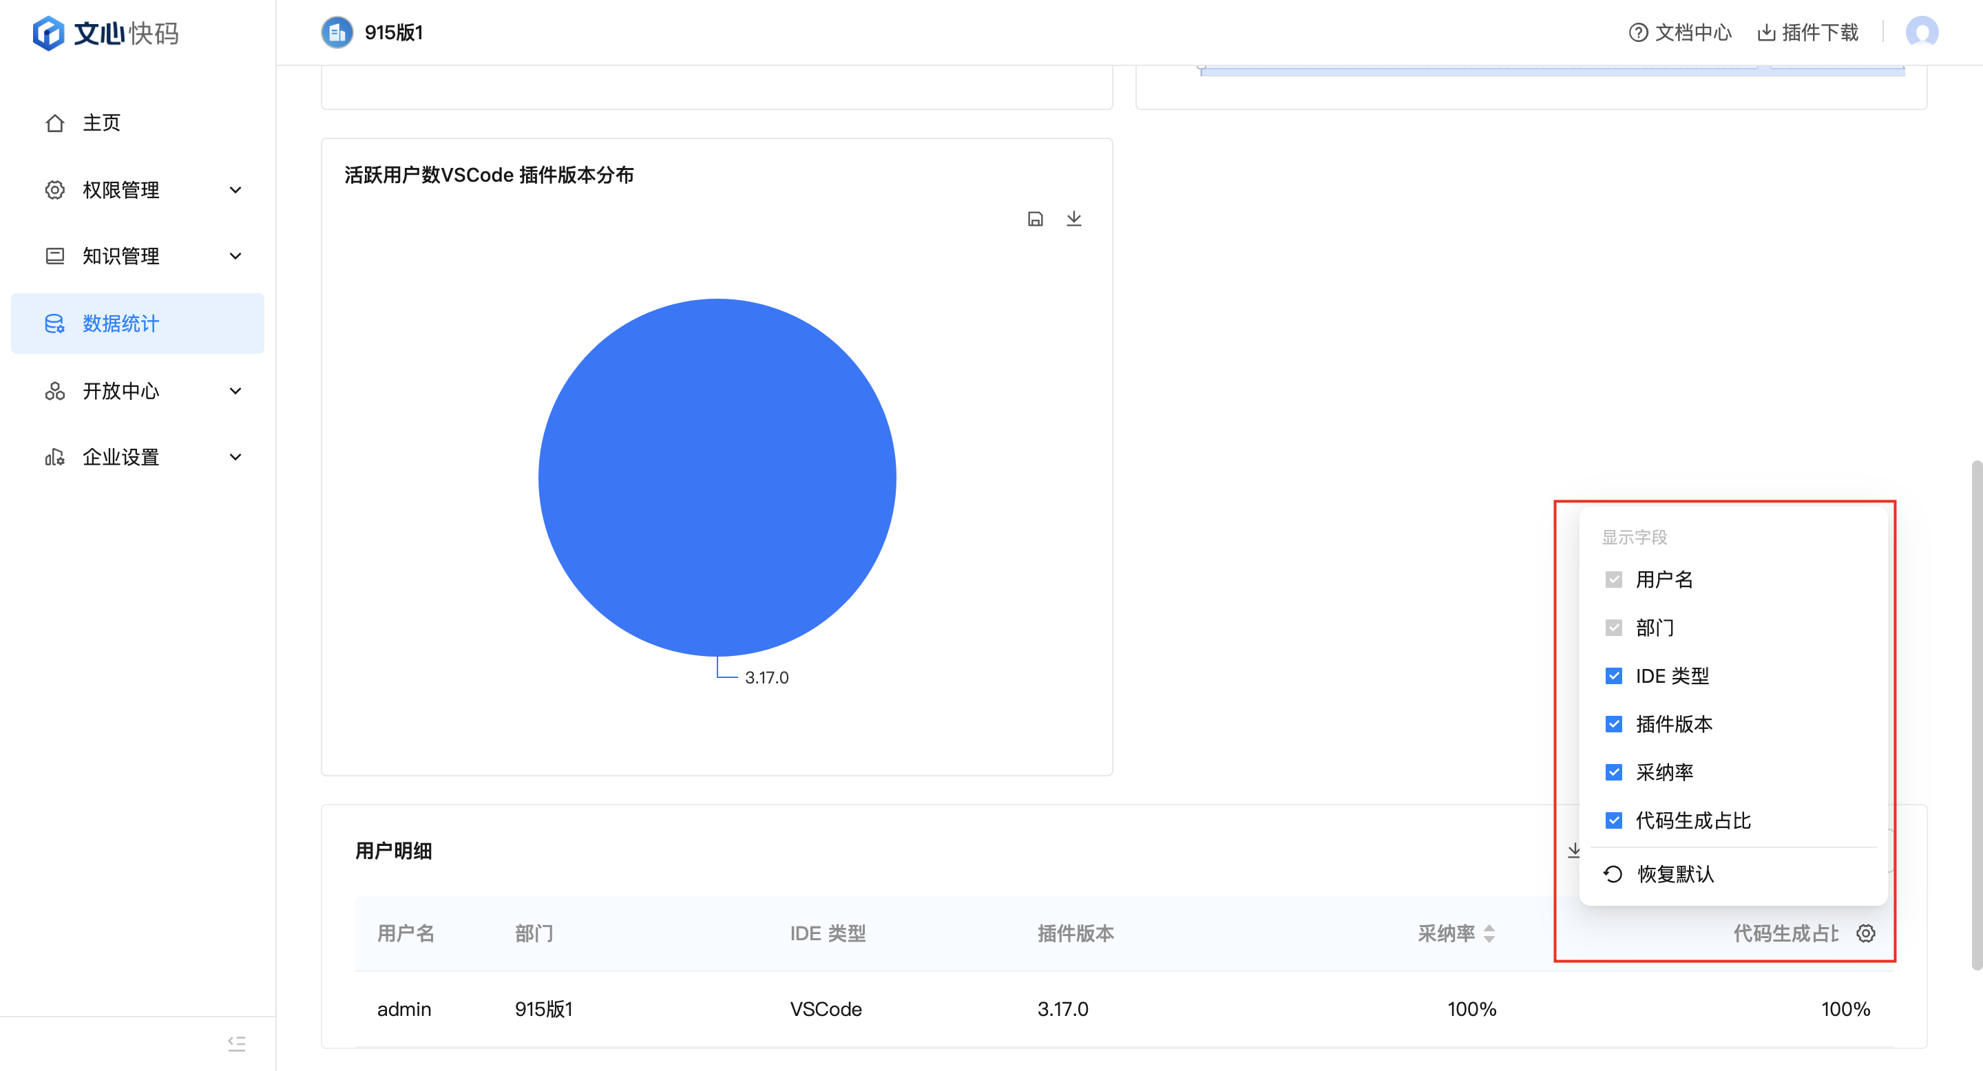Toggle the 采纳率 field checkbox
The image size is (1983, 1071).
pos(1613,772)
